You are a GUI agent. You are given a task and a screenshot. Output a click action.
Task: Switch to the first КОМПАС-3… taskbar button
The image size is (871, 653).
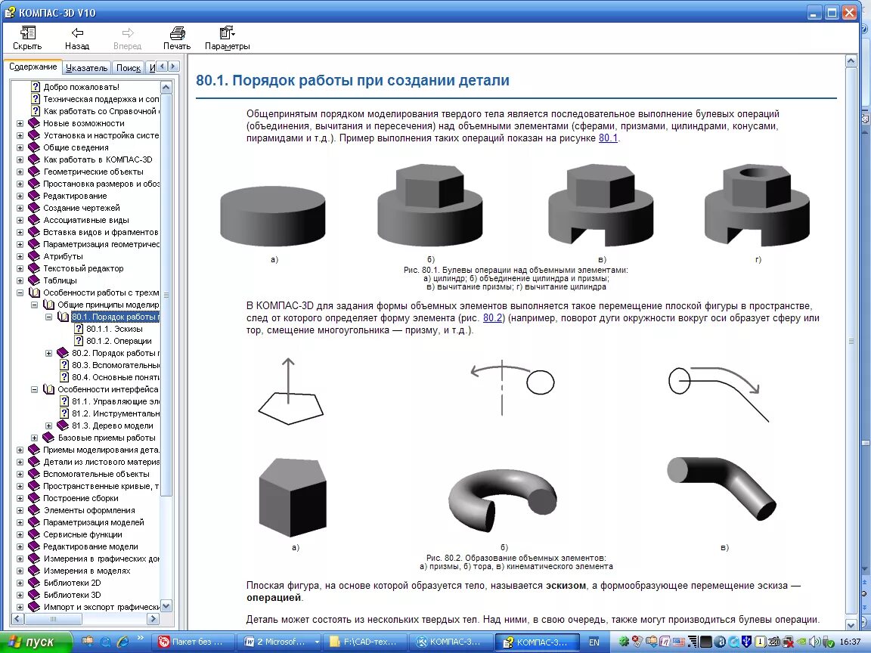tap(451, 642)
